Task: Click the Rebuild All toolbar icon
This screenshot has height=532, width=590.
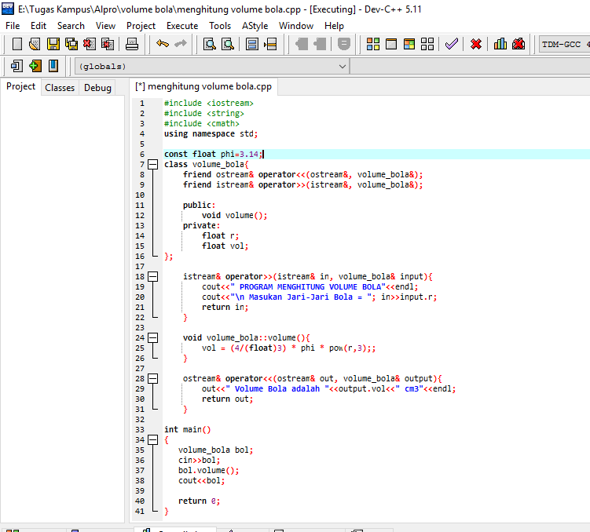Action: 427,44
